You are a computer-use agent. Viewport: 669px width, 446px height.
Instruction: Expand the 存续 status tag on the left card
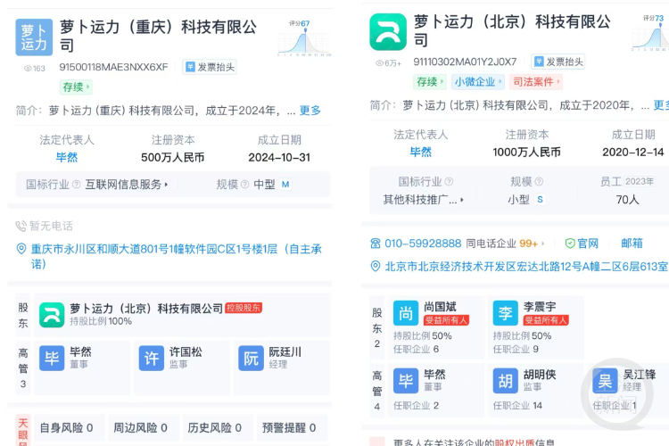coord(76,87)
